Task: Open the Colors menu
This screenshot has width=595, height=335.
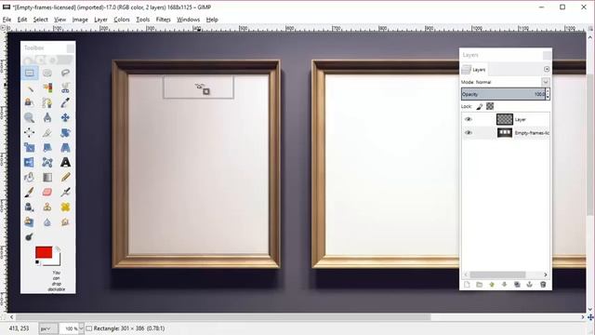Action: pyautogui.click(x=122, y=20)
